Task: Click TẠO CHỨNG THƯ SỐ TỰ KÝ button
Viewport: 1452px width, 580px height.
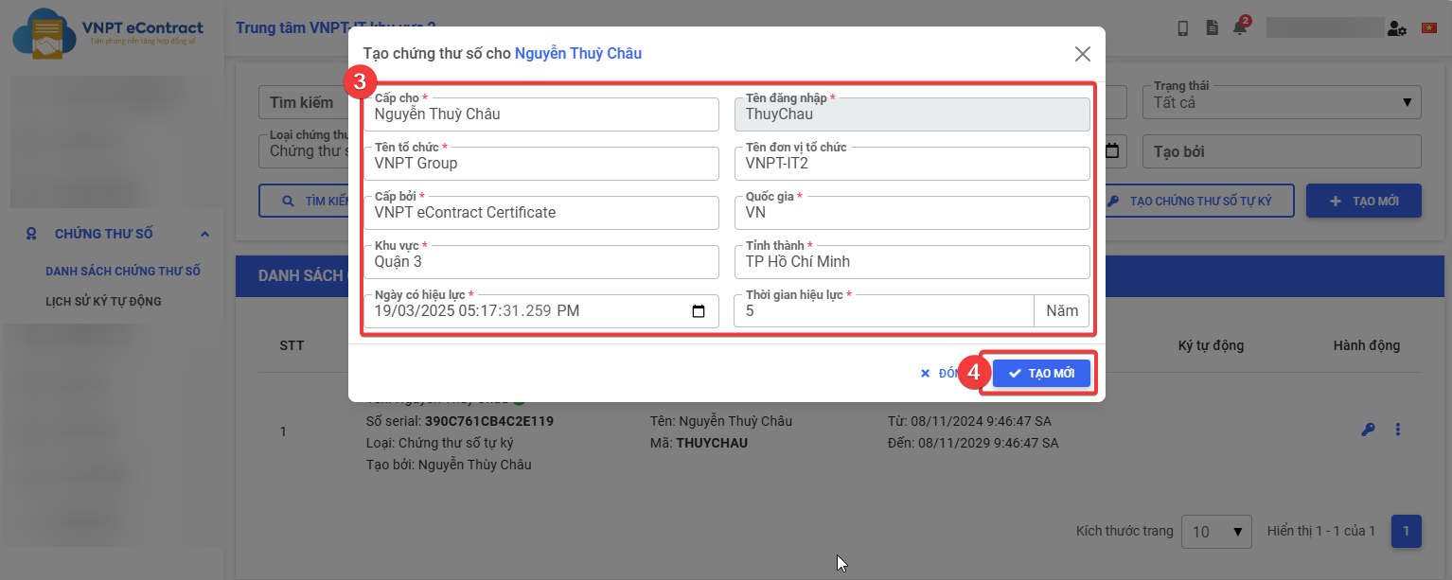Action: [x=1193, y=201]
